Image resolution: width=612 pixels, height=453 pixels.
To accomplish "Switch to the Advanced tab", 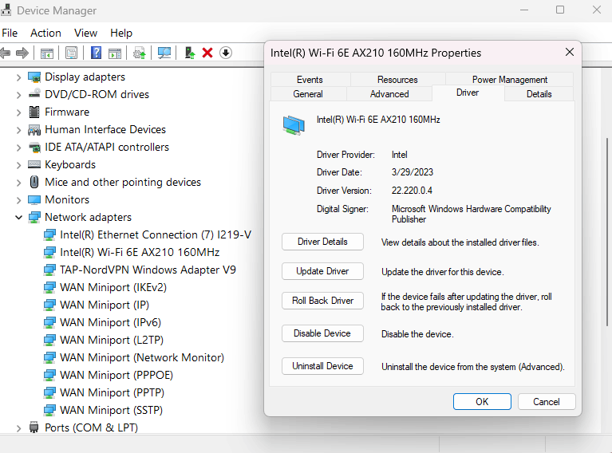I will pyautogui.click(x=389, y=94).
